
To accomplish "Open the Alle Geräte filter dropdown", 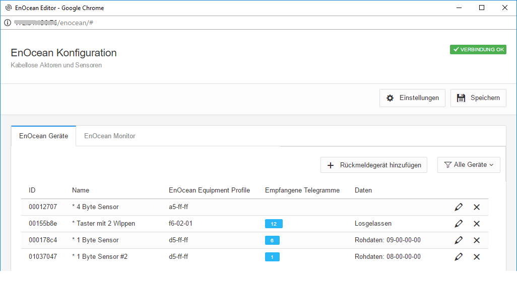I will [x=469, y=165].
